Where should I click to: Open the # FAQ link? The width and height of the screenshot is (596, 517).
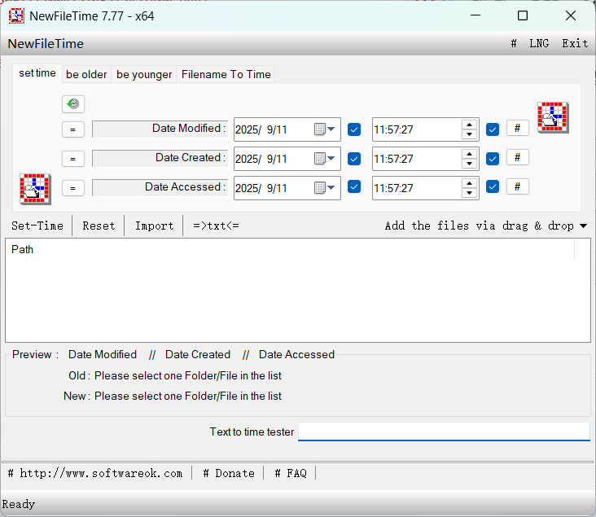click(x=290, y=473)
